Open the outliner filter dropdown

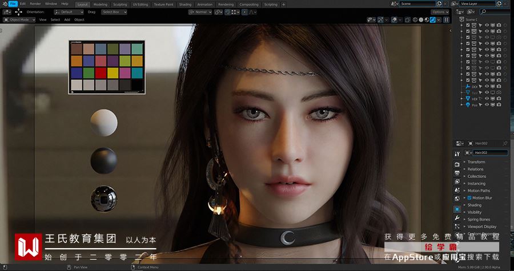471,12
